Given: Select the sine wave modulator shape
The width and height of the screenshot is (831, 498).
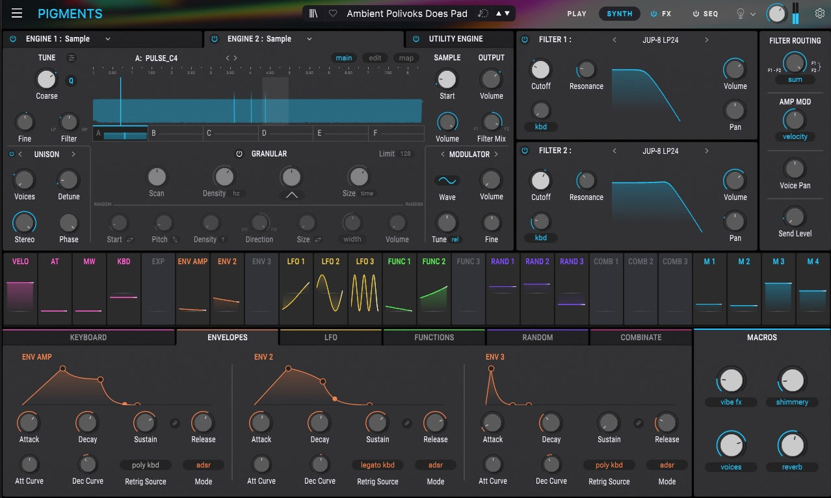Looking at the screenshot, I should point(447,181).
